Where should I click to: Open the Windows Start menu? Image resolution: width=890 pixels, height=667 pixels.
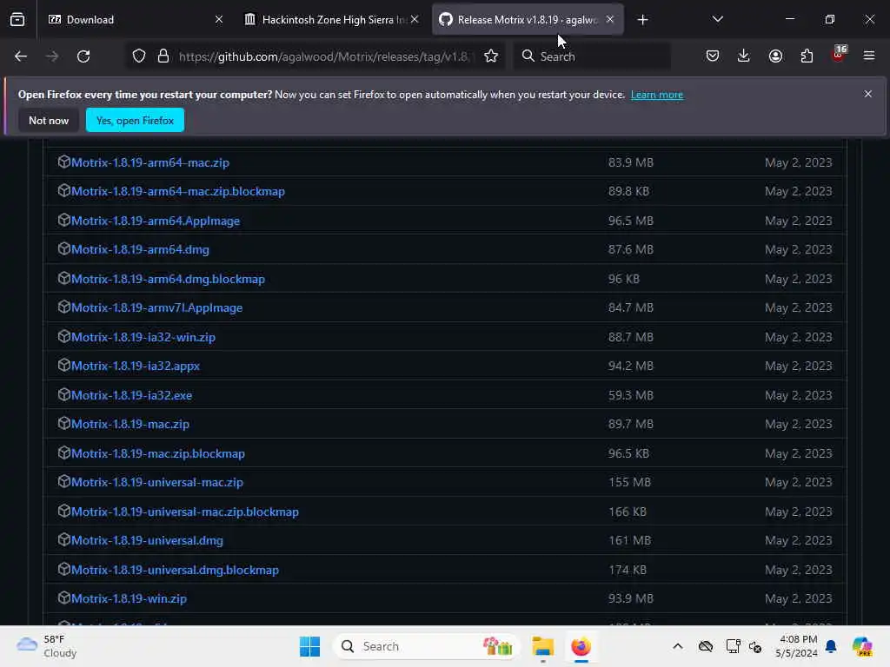pyautogui.click(x=310, y=646)
